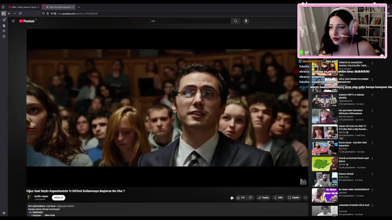Dislike the video with thumbs down
Viewport: 392px width, 220px height.
tap(250, 198)
